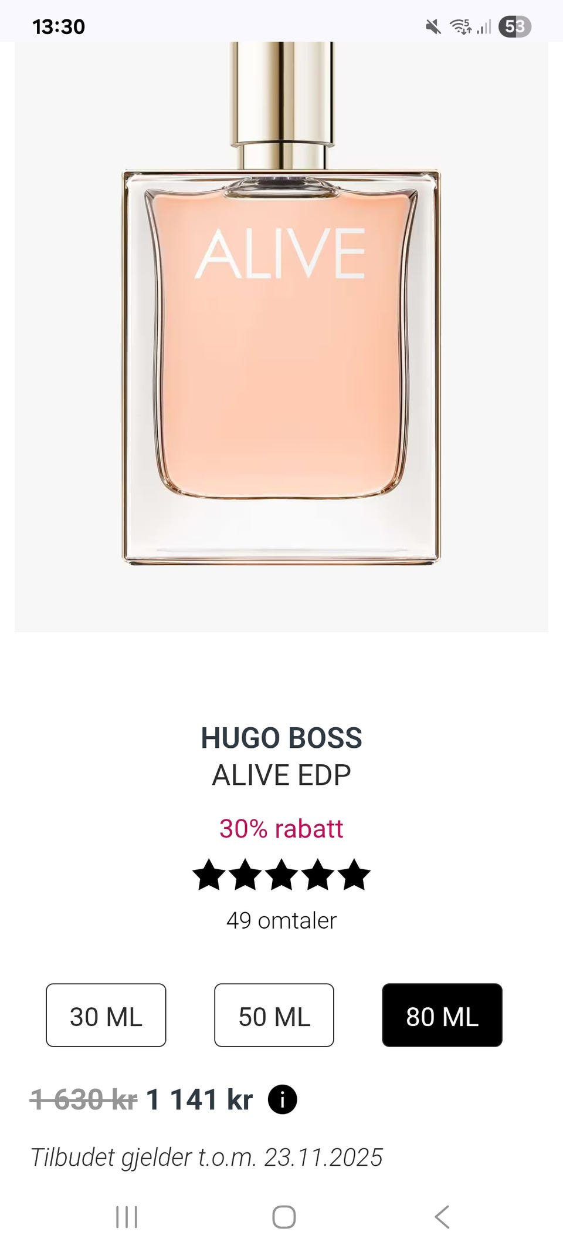Tap the mobile signal strength icon
The height and width of the screenshot is (1252, 563).
pyautogui.click(x=484, y=26)
